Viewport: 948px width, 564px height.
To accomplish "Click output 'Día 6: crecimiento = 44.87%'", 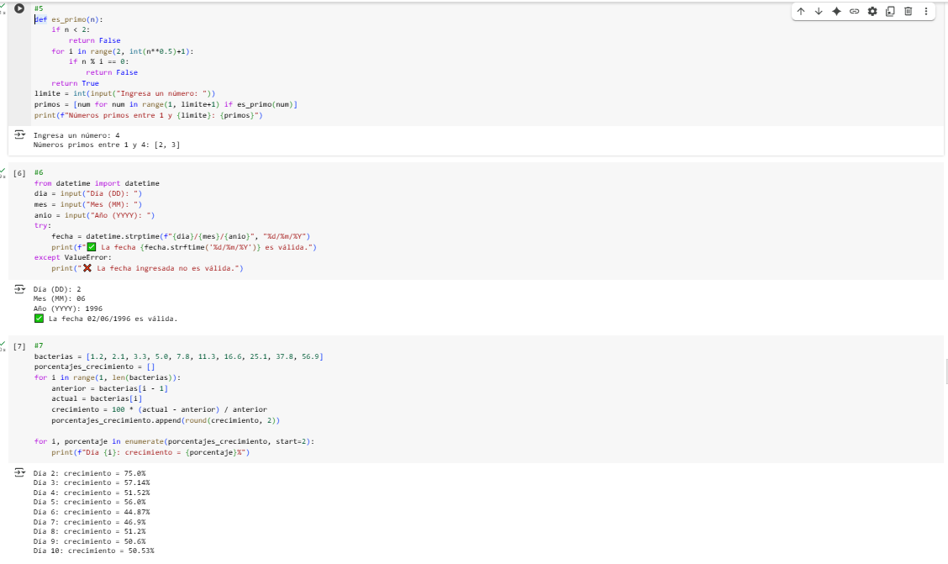I will click(92, 512).
